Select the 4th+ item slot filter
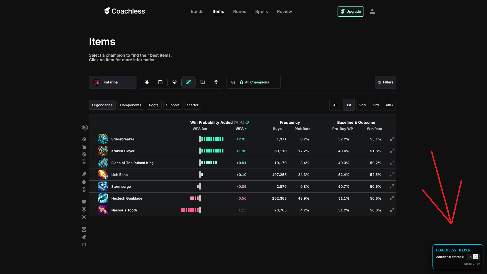The height and width of the screenshot is (274, 487). point(390,105)
